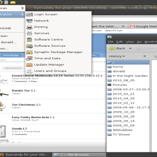Select the Pictures entry in History

[128, 85]
